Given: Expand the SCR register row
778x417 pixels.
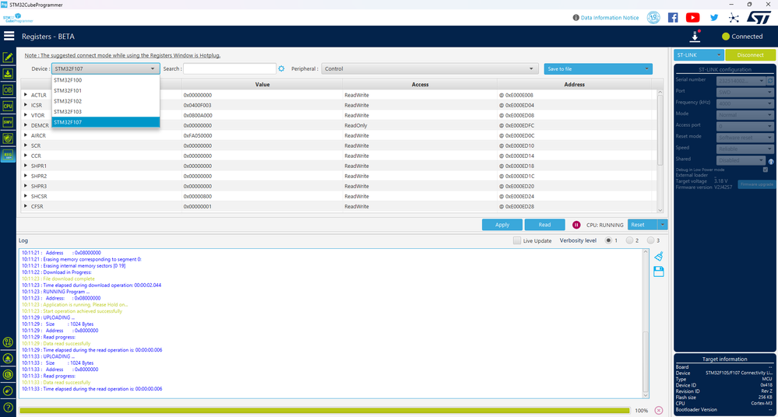Looking at the screenshot, I should point(26,145).
